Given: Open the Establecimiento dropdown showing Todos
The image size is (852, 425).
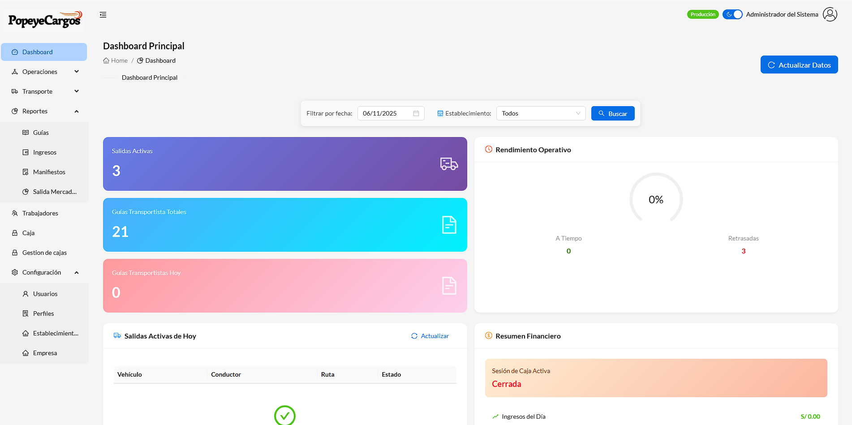Looking at the screenshot, I should point(541,113).
